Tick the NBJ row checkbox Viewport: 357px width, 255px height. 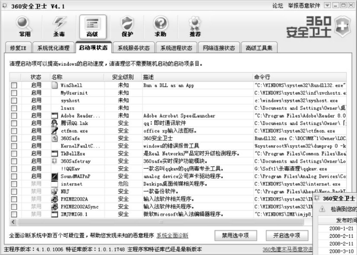tap(14, 192)
